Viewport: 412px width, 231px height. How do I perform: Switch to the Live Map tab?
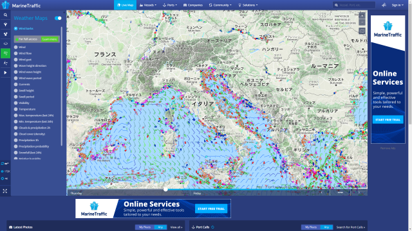click(x=125, y=5)
